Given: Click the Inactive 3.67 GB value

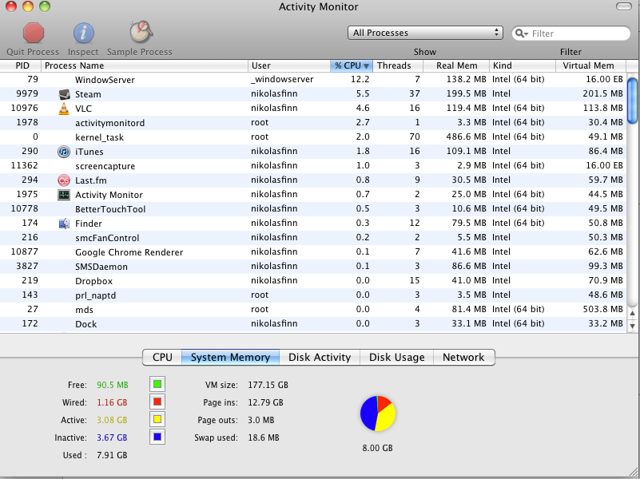Looking at the screenshot, I should (112, 437).
